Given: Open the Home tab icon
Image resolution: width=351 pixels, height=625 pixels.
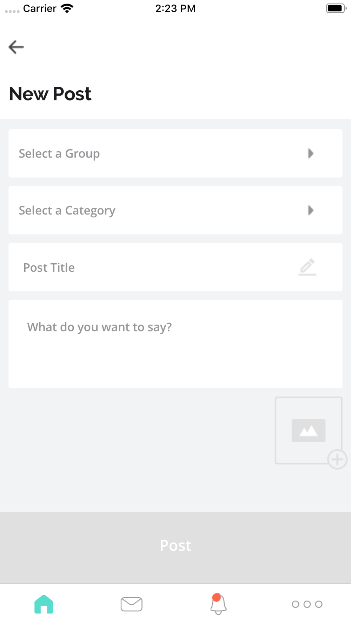Looking at the screenshot, I should (x=44, y=604).
